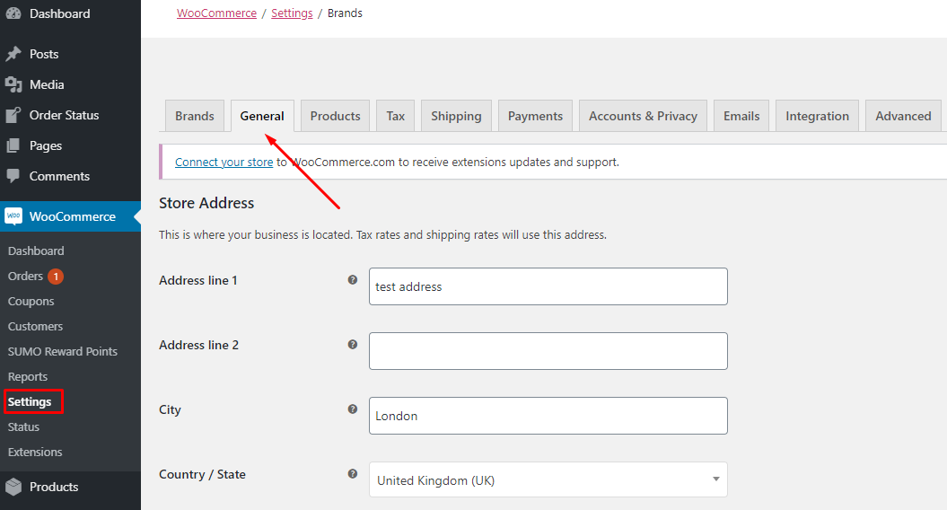Switch to the Products settings tab

tap(335, 116)
